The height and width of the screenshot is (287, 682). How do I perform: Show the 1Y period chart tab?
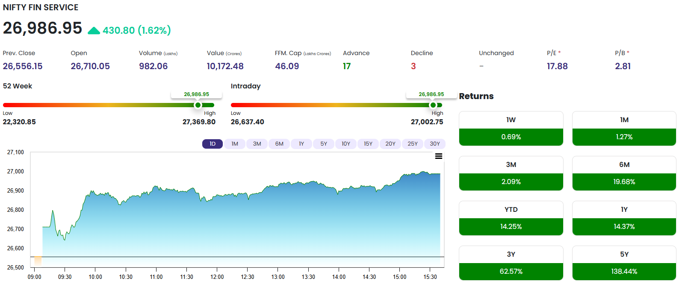pyautogui.click(x=301, y=144)
